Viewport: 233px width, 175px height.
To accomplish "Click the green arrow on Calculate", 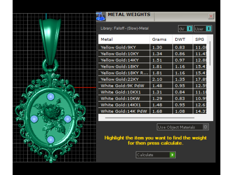I will (x=172, y=155).
